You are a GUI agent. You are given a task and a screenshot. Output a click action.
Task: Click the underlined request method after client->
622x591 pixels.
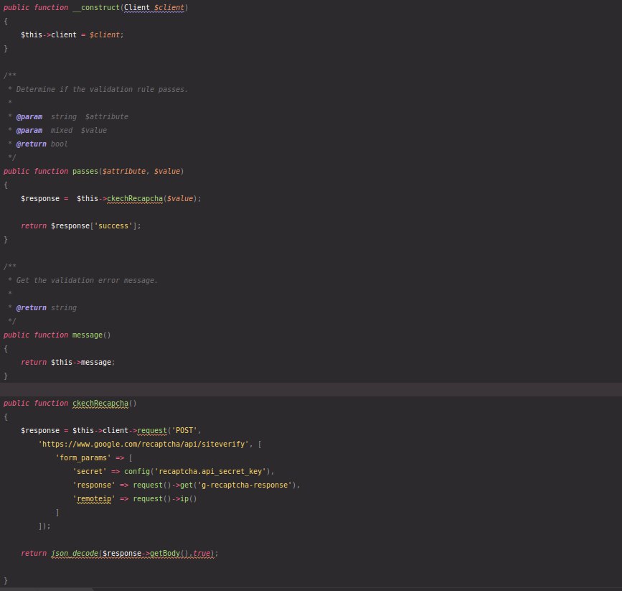point(152,431)
